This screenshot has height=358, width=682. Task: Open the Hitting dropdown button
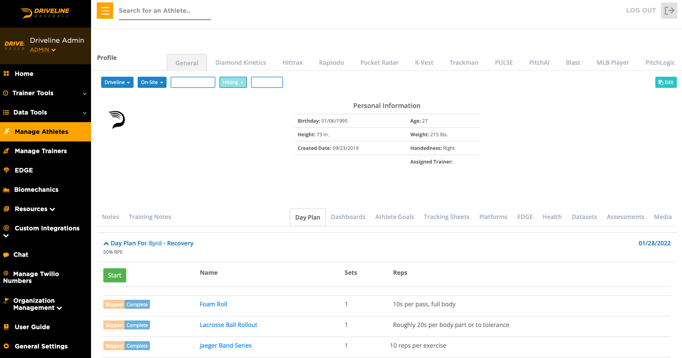click(233, 82)
